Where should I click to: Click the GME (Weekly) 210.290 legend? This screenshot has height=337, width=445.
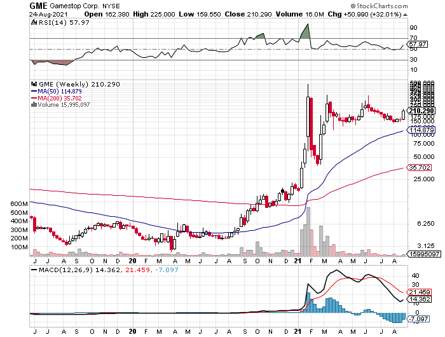pos(79,85)
